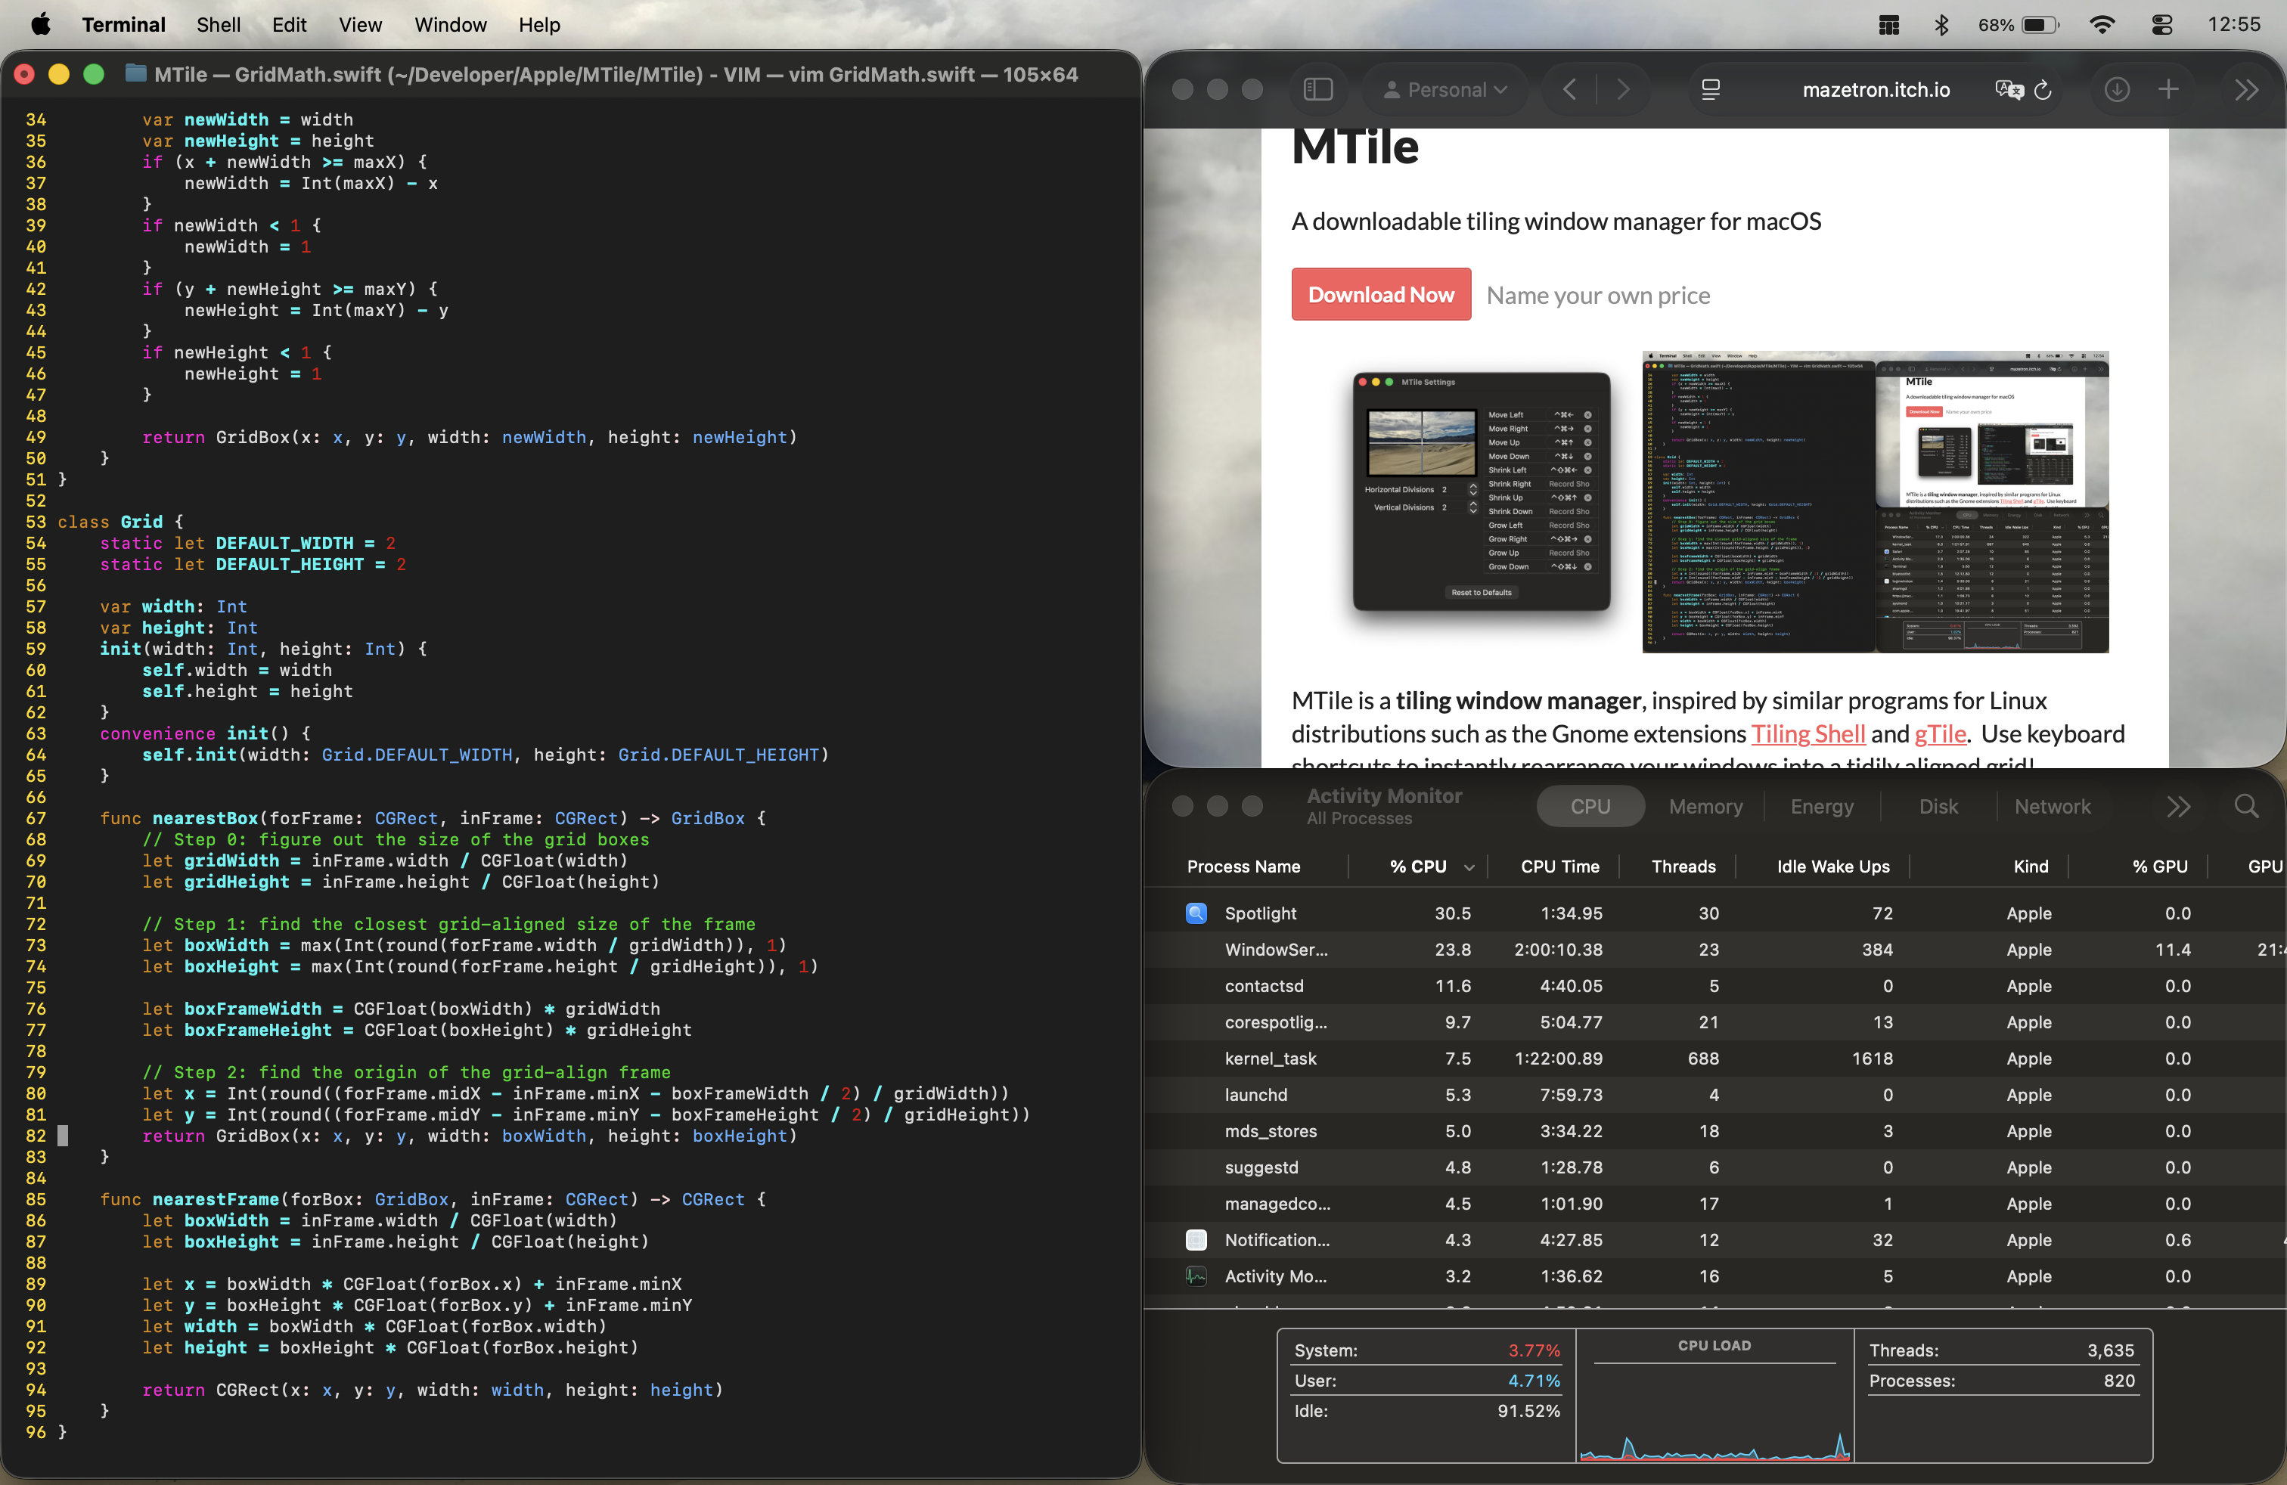Toggle sort arrow on % CPU column
2287x1485 pixels.
[1469, 867]
